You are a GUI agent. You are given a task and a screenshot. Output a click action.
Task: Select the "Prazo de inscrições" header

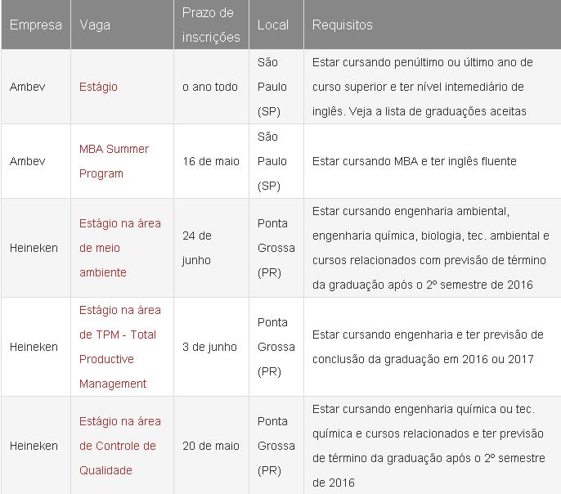pos(211,25)
